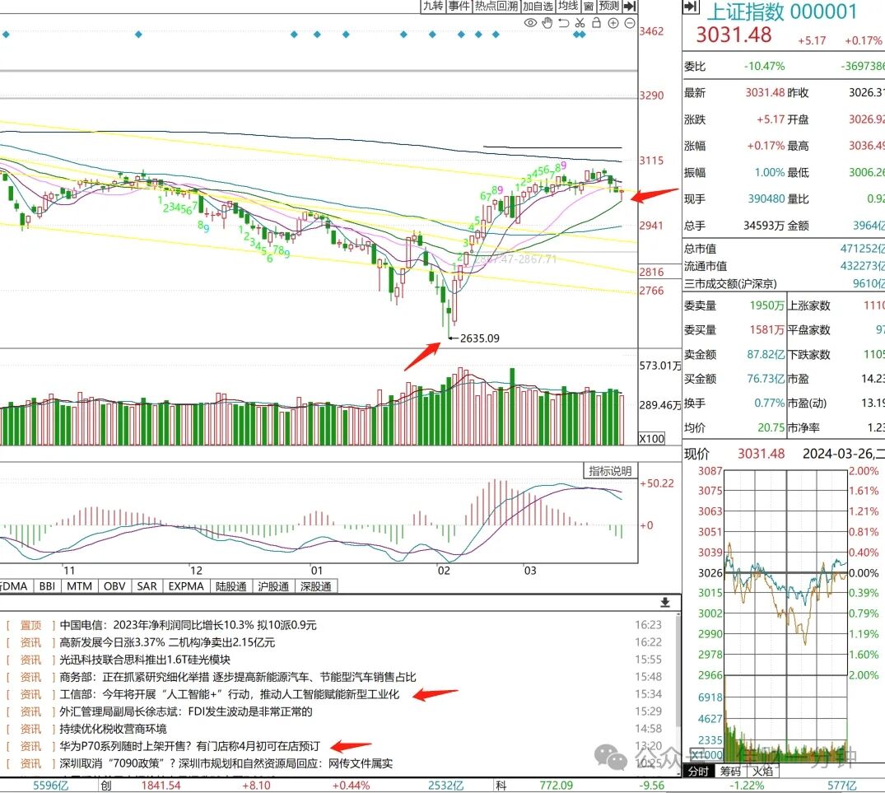Screen dimensions: 885x793
Task: Switch to the 陆股通 tab
Action: pyautogui.click(x=231, y=586)
